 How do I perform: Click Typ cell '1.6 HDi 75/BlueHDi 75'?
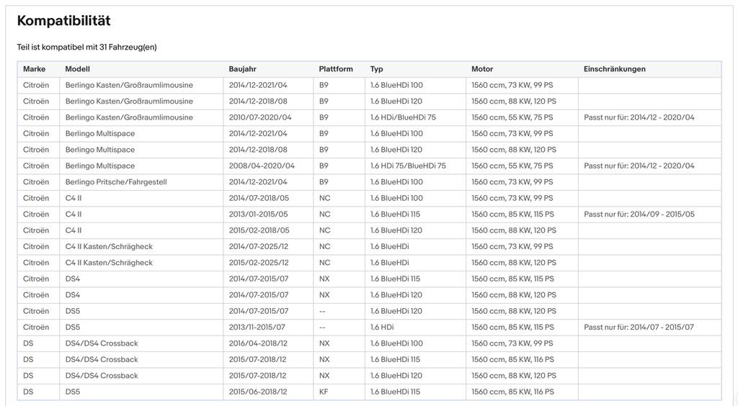(408, 166)
